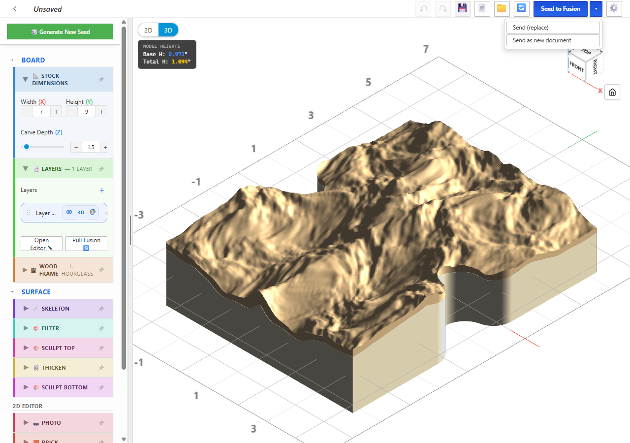The image size is (630, 443).
Task: Switch the viewport to 2D mode
Action: pos(148,30)
